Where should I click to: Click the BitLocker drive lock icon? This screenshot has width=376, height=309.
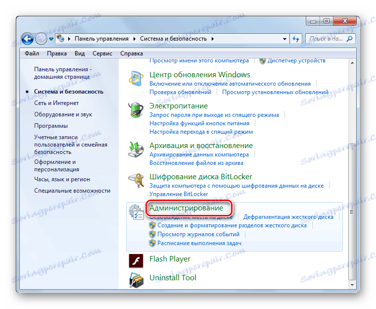[x=136, y=181]
